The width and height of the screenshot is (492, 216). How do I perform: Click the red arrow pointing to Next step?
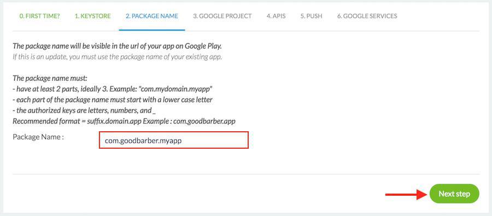[406, 194]
